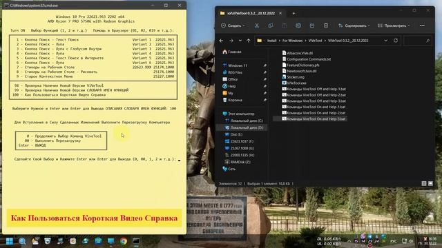Screen dimensions: 442x248
Task: Click the Paste icon in Explorer toolbar
Action: click(x=284, y=25)
